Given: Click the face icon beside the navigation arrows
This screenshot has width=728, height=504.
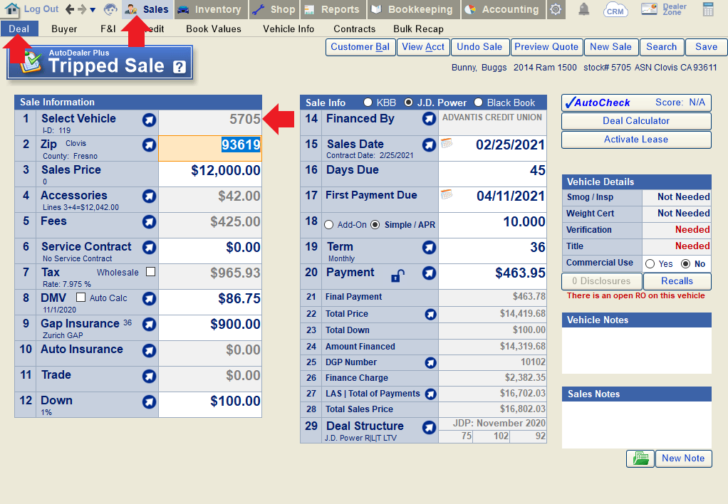Looking at the screenshot, I should (x=110, y=9).
